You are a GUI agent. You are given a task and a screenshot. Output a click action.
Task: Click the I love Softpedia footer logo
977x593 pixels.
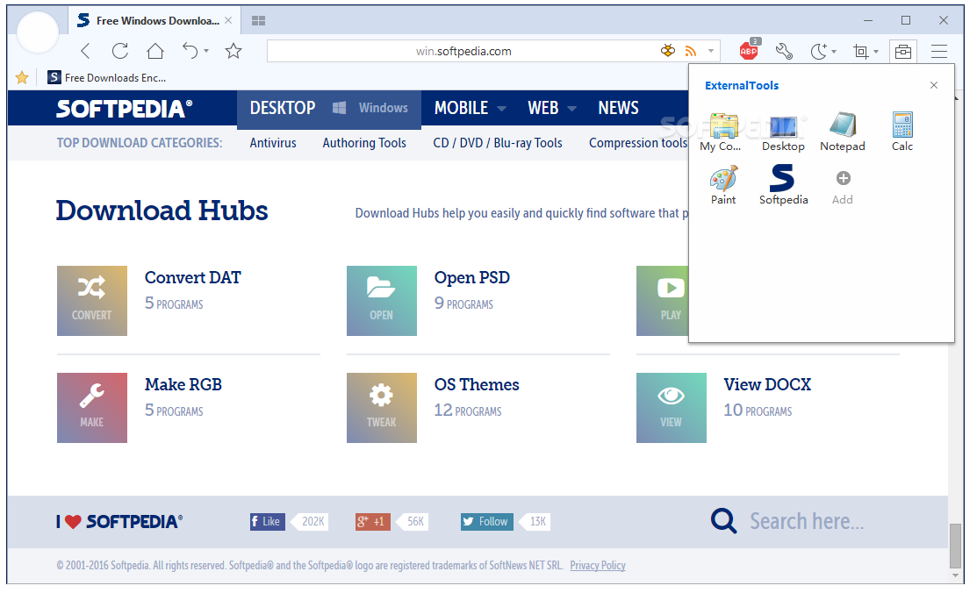pos(119,521)
